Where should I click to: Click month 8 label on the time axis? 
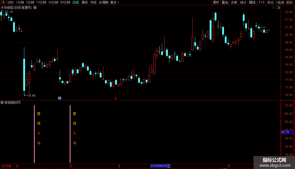point(229,166)
